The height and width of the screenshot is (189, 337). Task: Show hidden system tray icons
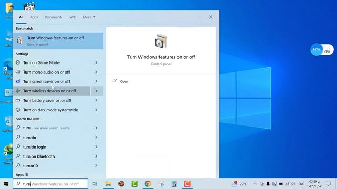255,184
